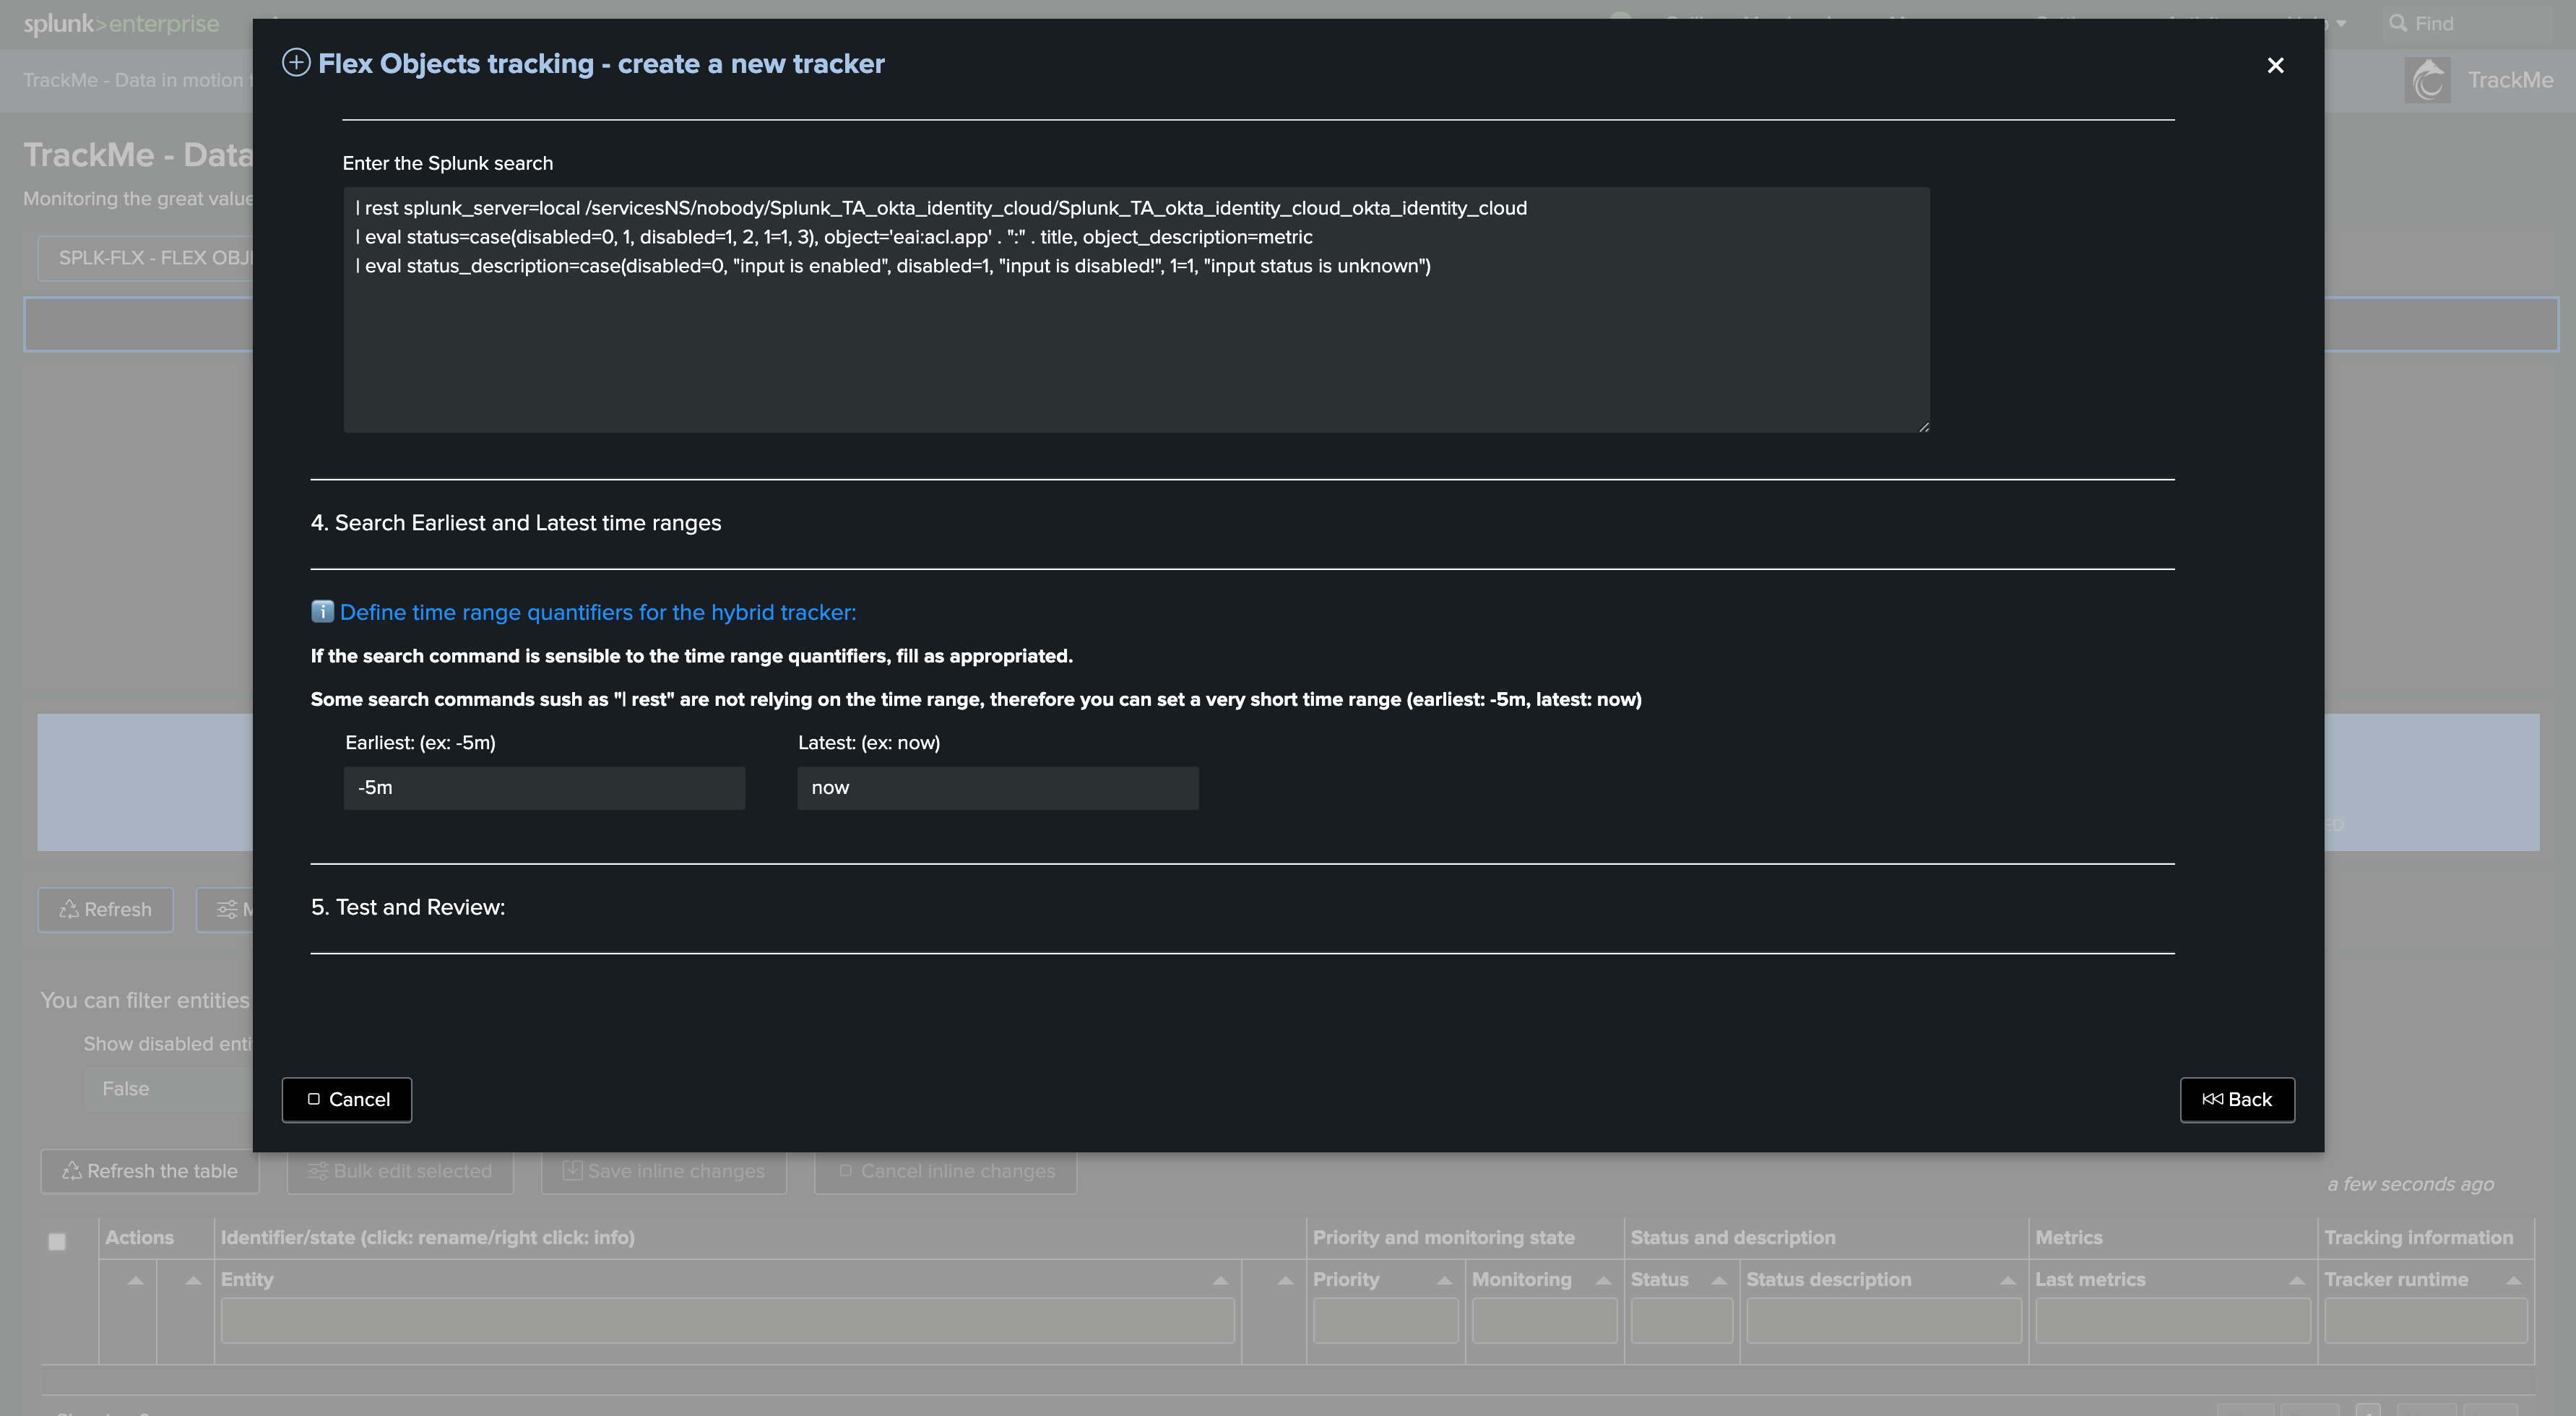
Task: Click the Tracker runtime filter box
Action: tap(2426, 1320)
